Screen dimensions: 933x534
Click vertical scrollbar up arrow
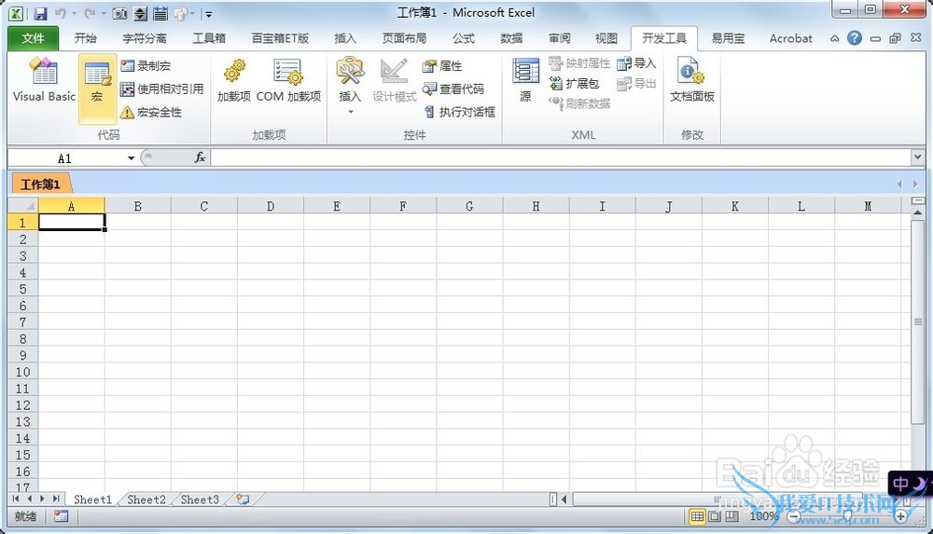pos(917,212)
